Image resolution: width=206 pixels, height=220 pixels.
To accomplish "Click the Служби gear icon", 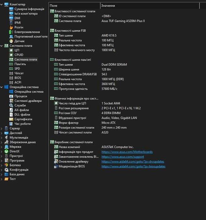I will pos(11,105).
